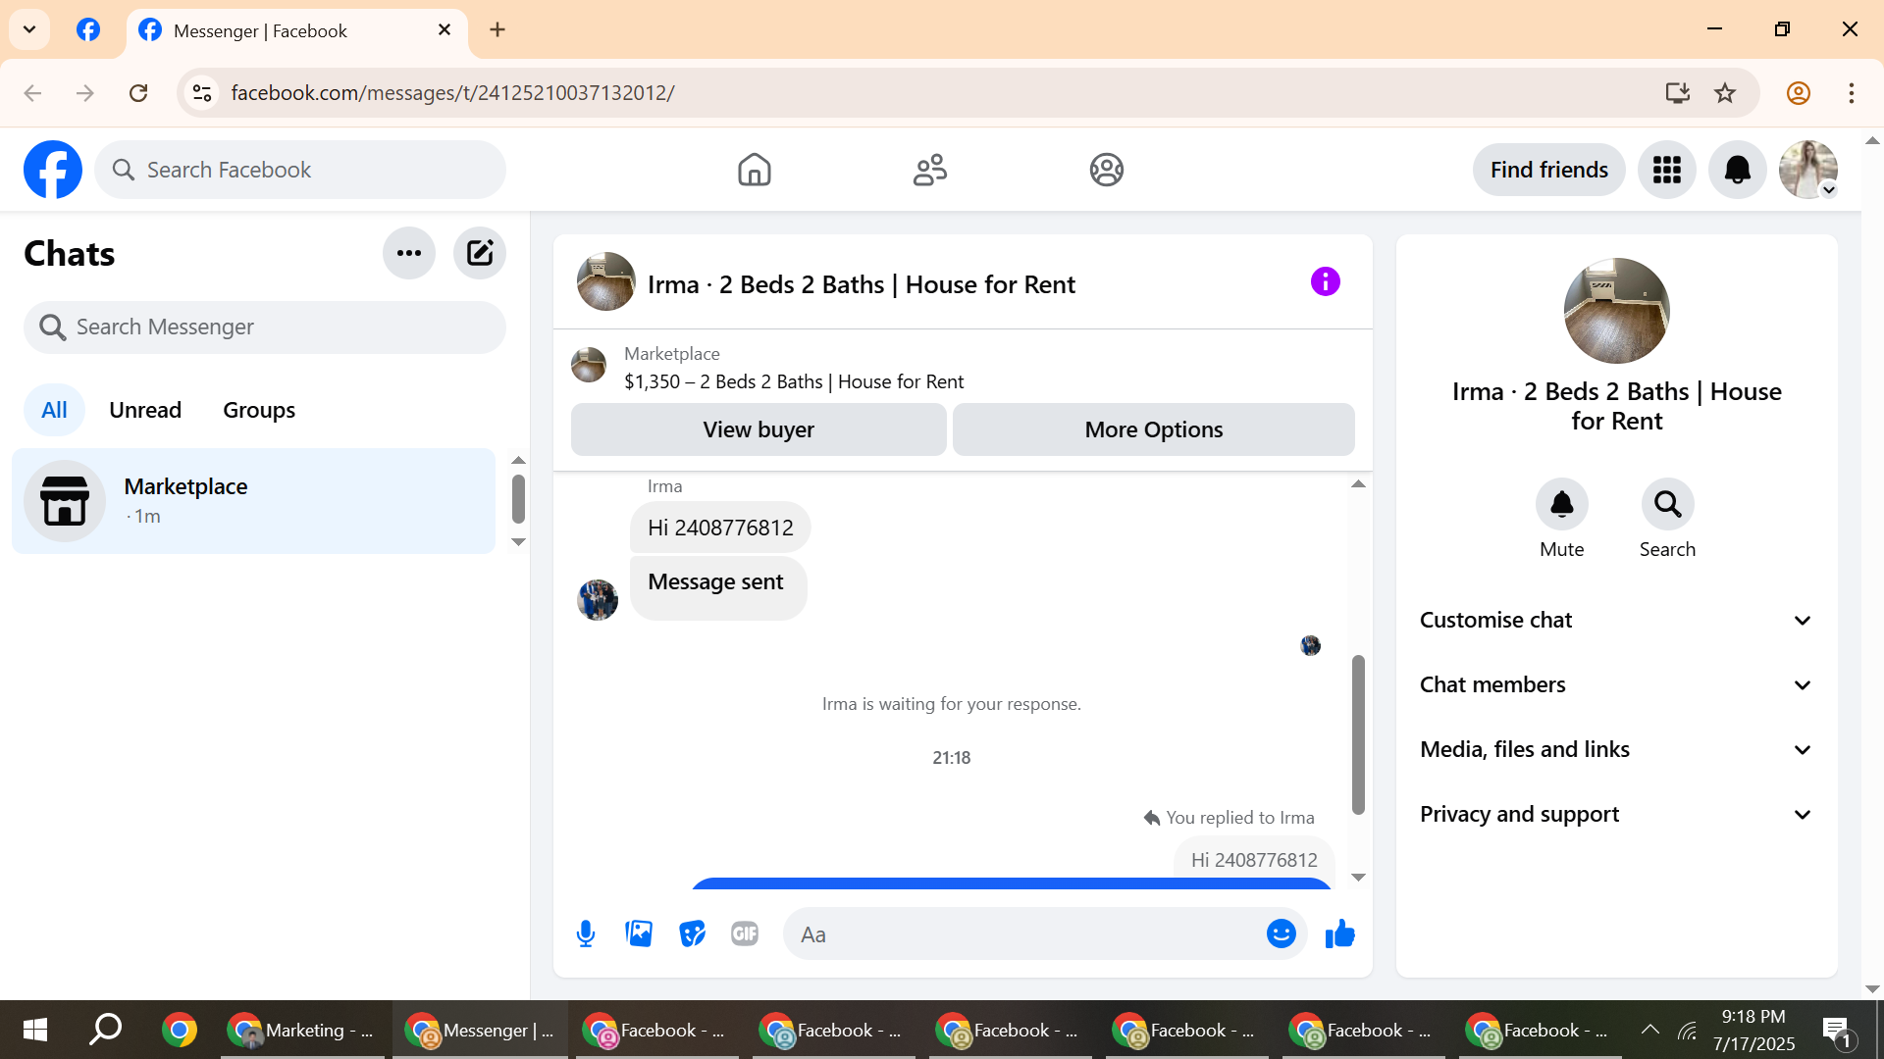Viewport: 1884px width, 1059px height.
Task: Click the page scrollbar down arrow
Action: tap(1872, 989)
